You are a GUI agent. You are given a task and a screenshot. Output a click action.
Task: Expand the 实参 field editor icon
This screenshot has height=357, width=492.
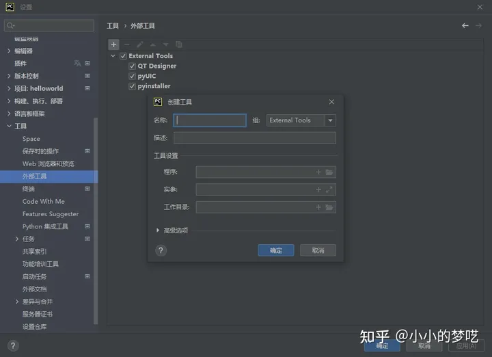pyautogui.click(x=329, y=189)
